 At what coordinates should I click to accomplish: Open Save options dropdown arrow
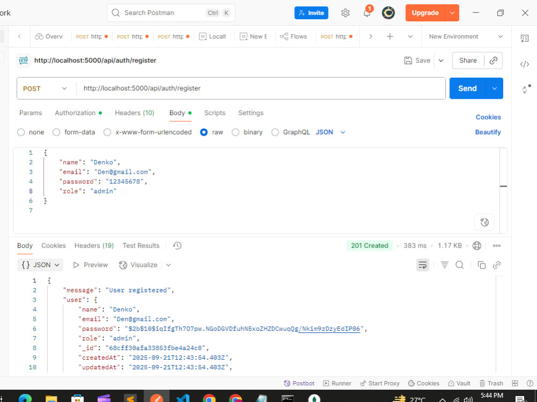pyautogui.click(x=441, y=61)
